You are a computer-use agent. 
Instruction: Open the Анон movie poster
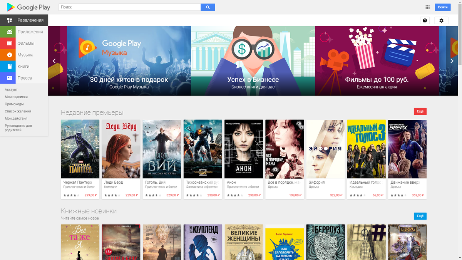tap(244, 149)
